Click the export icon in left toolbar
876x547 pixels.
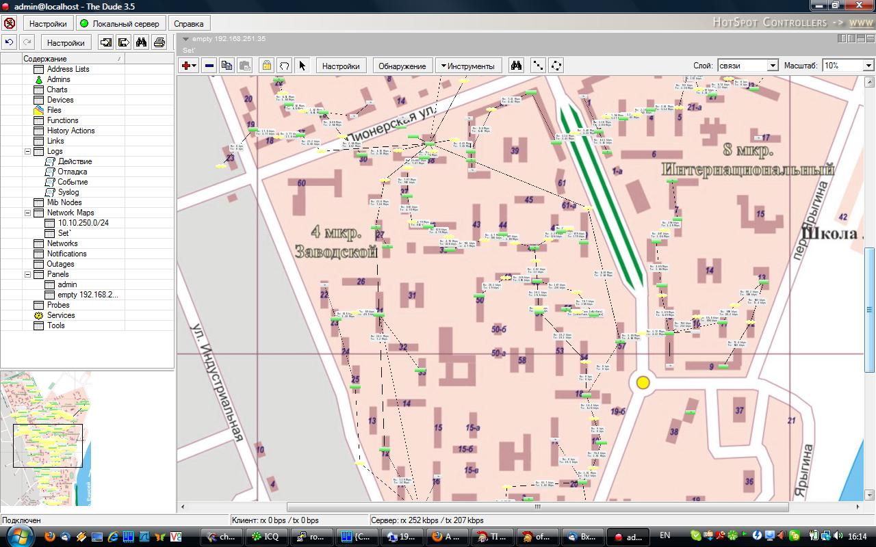124,42
